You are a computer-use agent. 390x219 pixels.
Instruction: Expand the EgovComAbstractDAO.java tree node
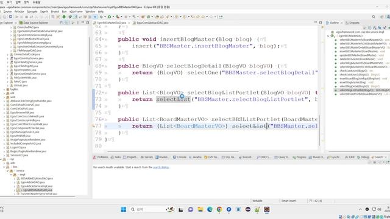[11, 39]
